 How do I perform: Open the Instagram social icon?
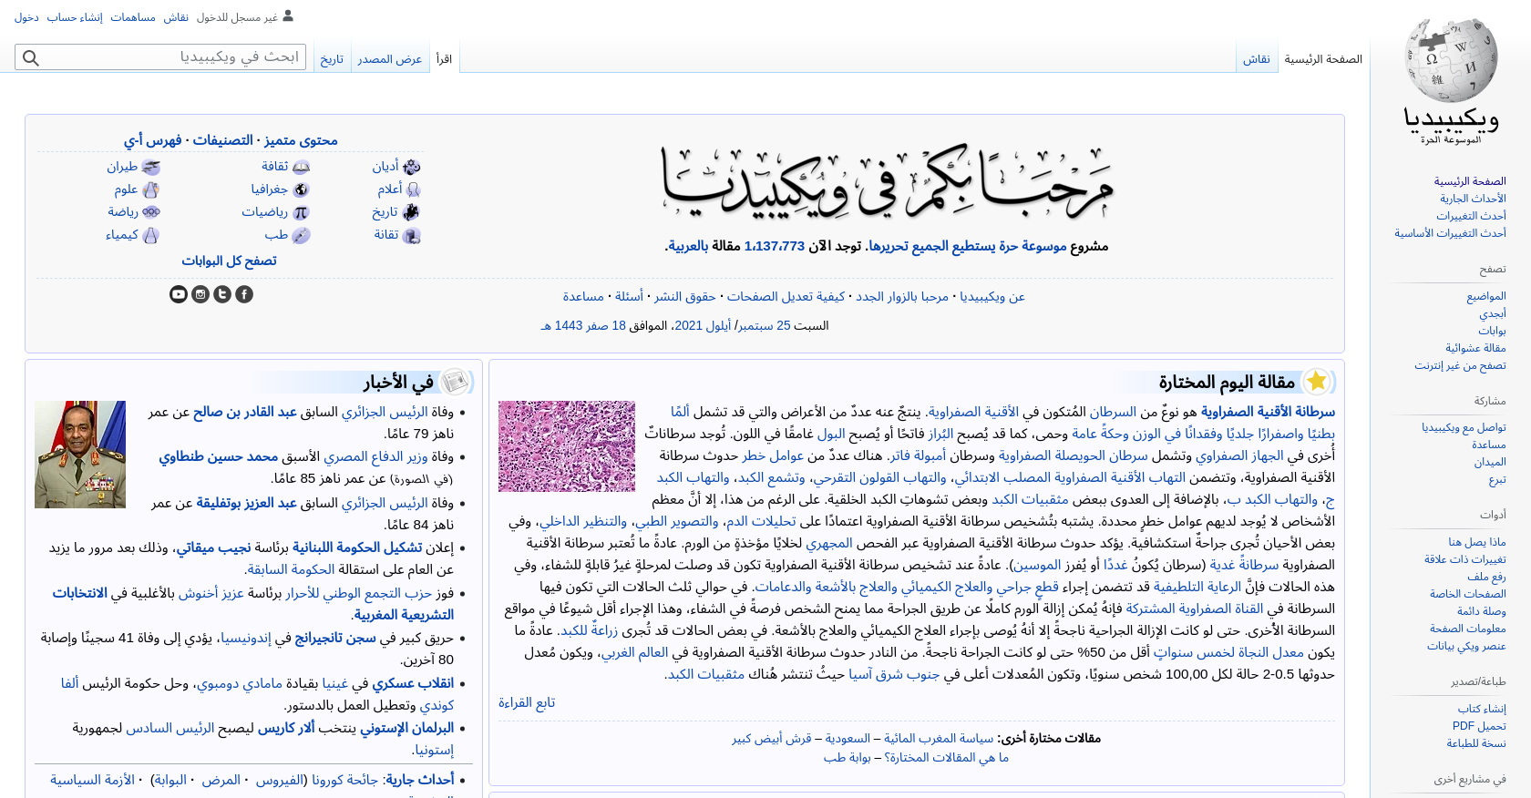[200, 294]
